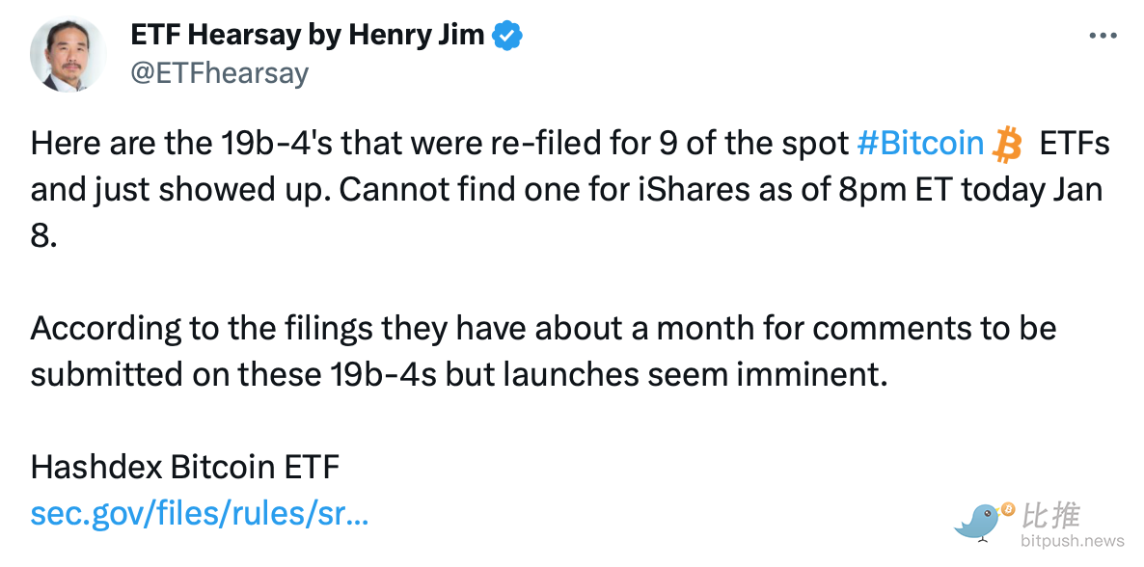1144x567 pixels.
Task: Click "19b-4's" in the first line
Action: 271,145
